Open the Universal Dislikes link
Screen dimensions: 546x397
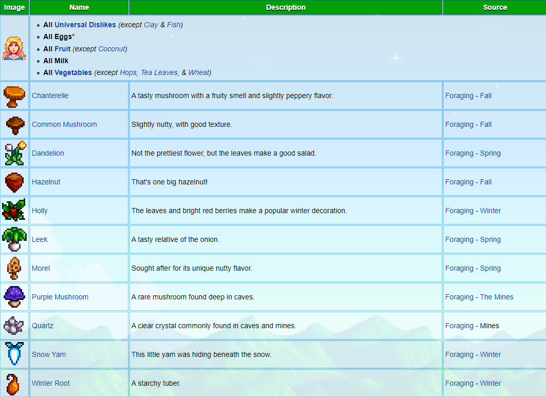coord(85,25)
